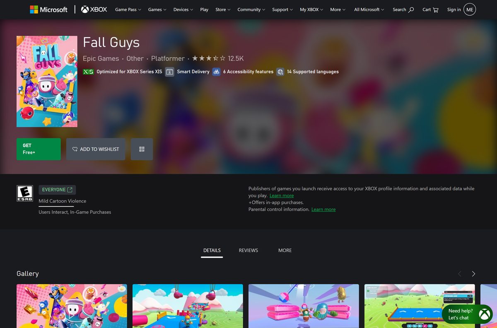Click the Sign in link
The width and height of the screenshot is (497, 328).
(x=454, y=10)
